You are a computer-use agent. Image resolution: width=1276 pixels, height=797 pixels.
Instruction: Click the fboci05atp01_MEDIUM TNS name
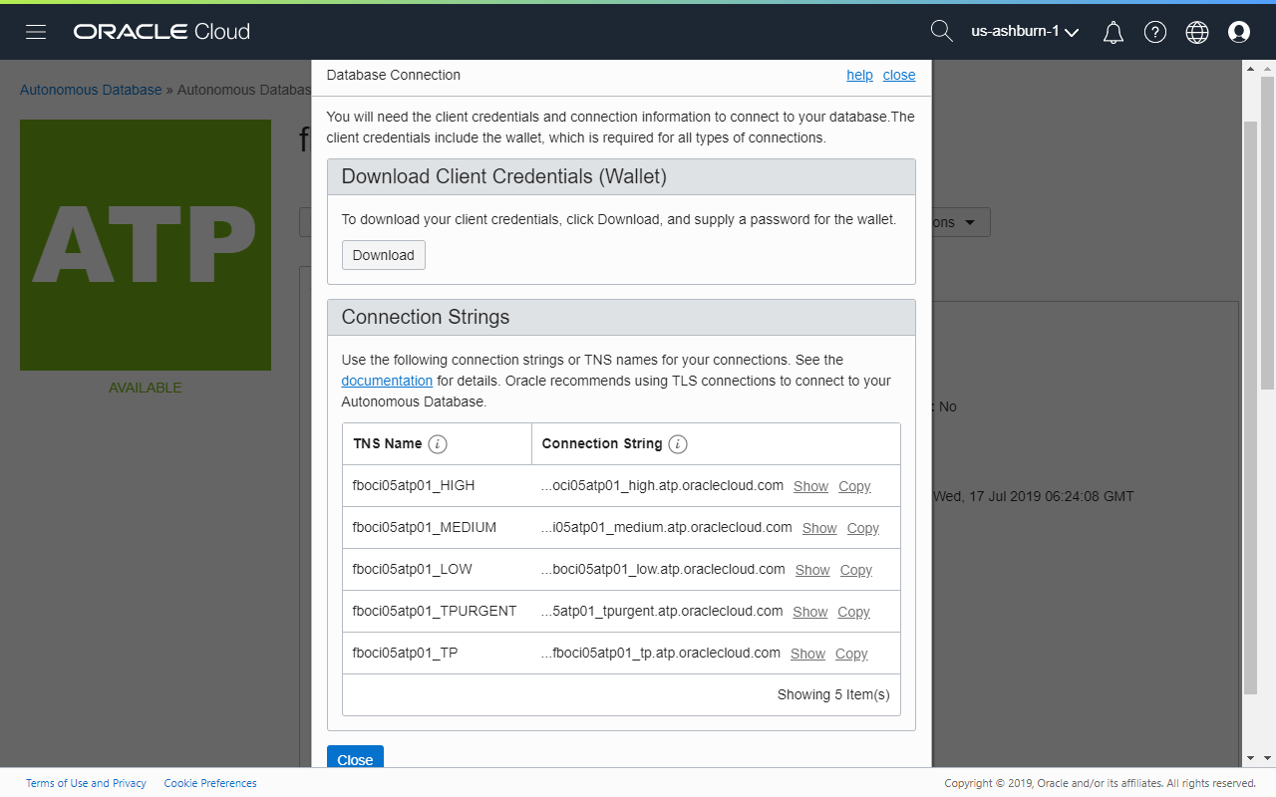[425, 527]
